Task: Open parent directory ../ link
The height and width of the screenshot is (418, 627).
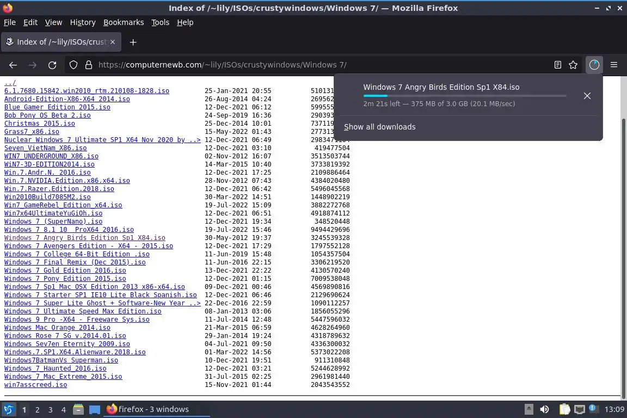Action: click(x=10, y=83)
